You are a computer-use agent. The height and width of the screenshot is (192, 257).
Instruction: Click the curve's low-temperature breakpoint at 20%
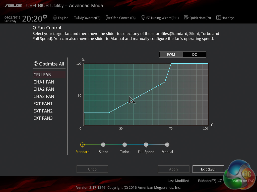pos(109,113)
